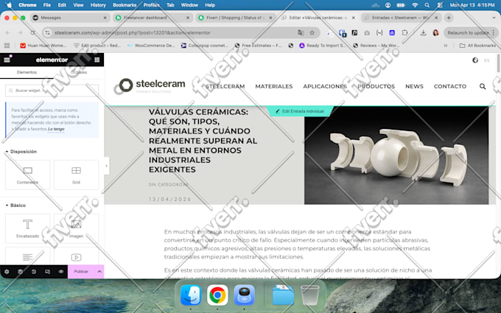Open the Elementor widgets grid icon
The height and width of the screenshot is (313, 501).
pos(97,60)
